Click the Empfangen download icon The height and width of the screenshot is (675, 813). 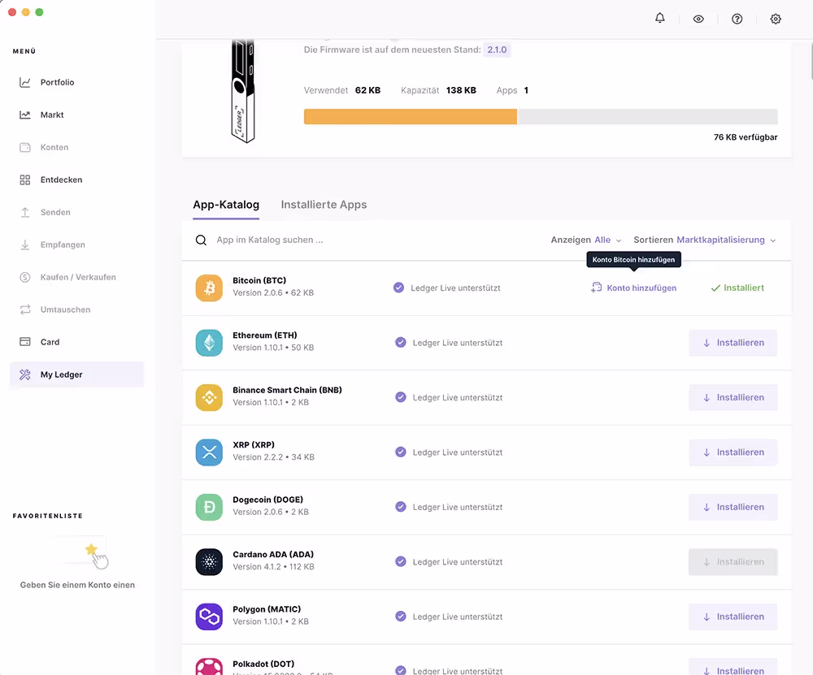25,244
